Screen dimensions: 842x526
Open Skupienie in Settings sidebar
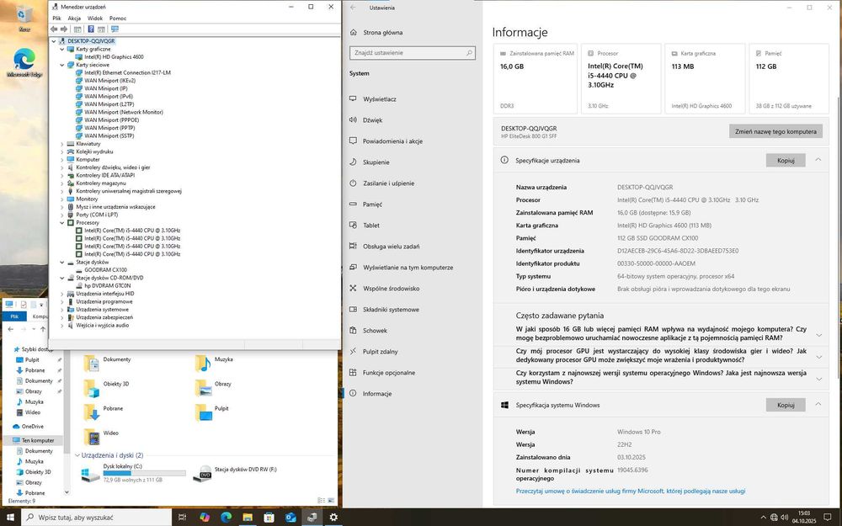click(376, 162)
